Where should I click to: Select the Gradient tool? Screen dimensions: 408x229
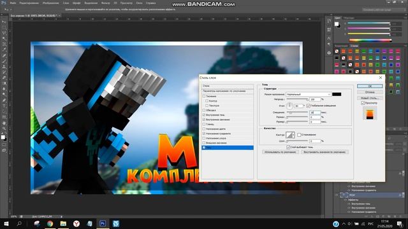pos(4,83)
